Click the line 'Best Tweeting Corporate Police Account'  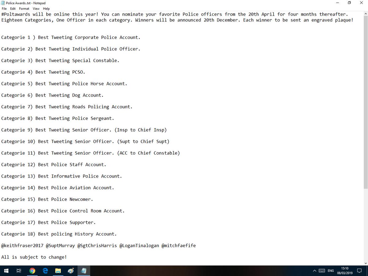tap(89, 37)
